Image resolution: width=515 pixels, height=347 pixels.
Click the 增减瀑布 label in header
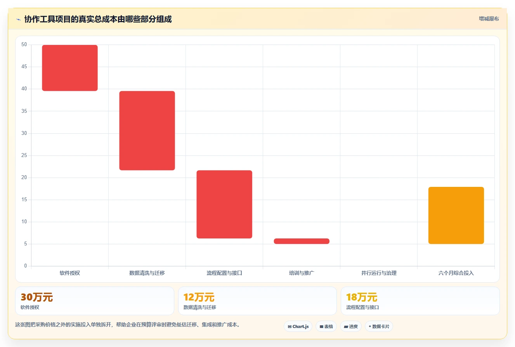[489, 19]
